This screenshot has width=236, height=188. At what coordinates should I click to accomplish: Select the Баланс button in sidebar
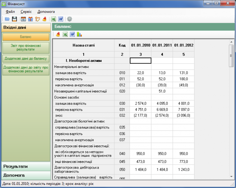point(26,37)
